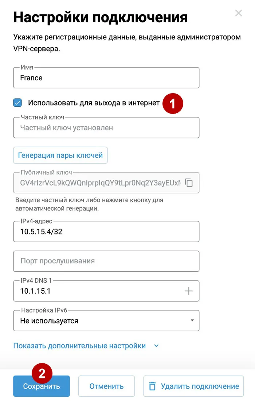Close the dialog with the X icon
255x401 pixels.
(239, 13)
